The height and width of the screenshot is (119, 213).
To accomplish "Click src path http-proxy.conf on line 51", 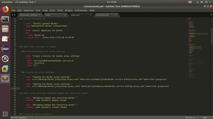I will 56,79.
